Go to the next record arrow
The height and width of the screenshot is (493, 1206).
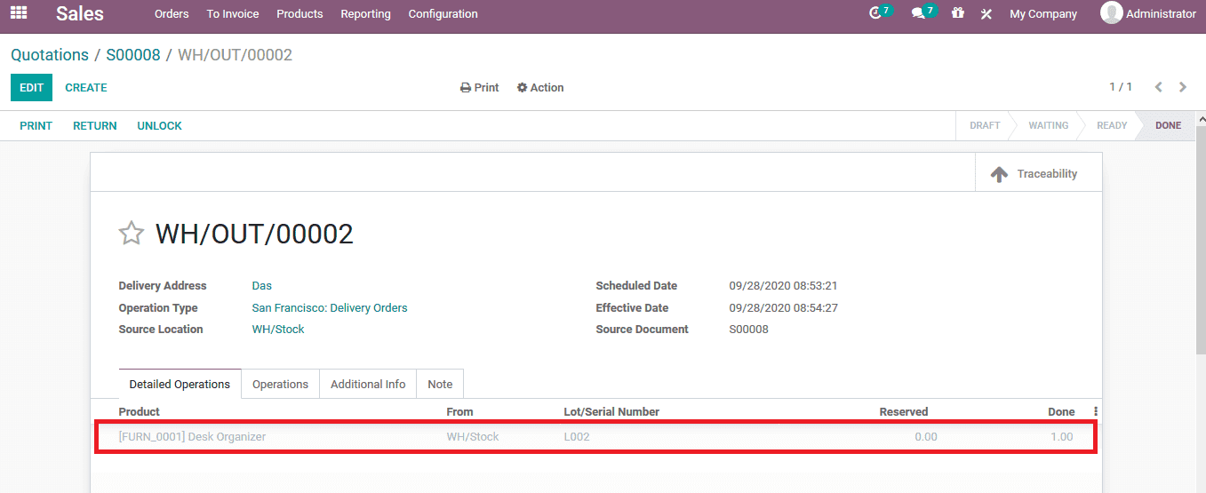[1183, 87]
